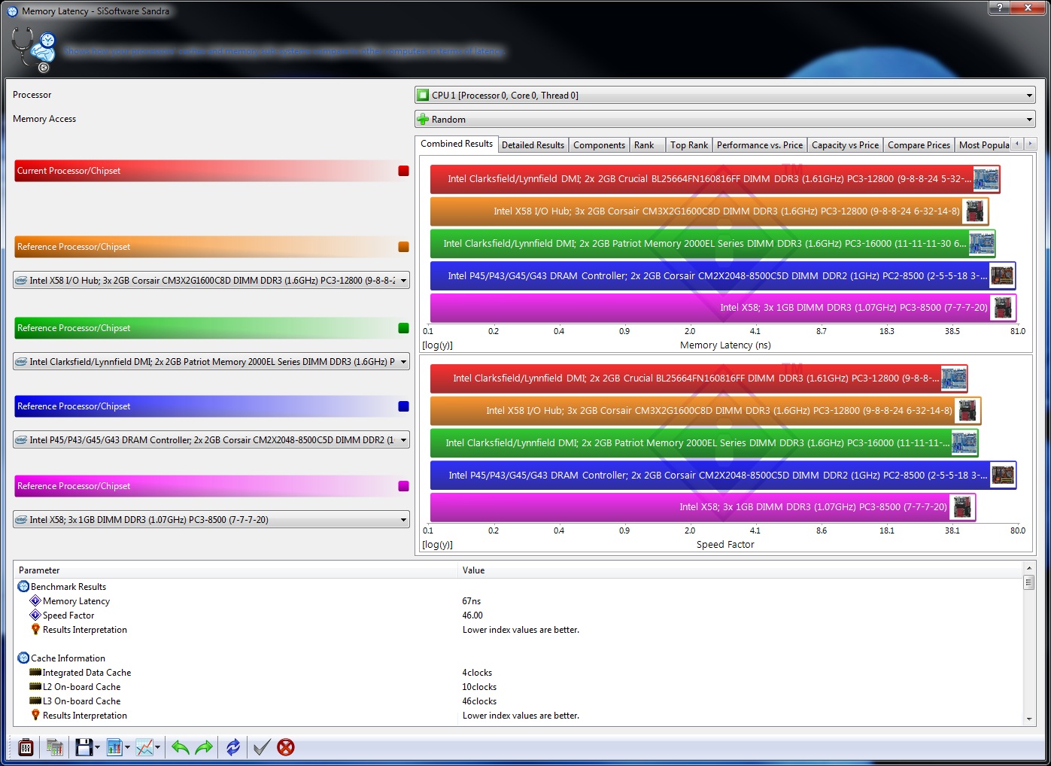Click the bar chart report icon
The height and width of the screenshot is (766, 1051).
point(114,747)
